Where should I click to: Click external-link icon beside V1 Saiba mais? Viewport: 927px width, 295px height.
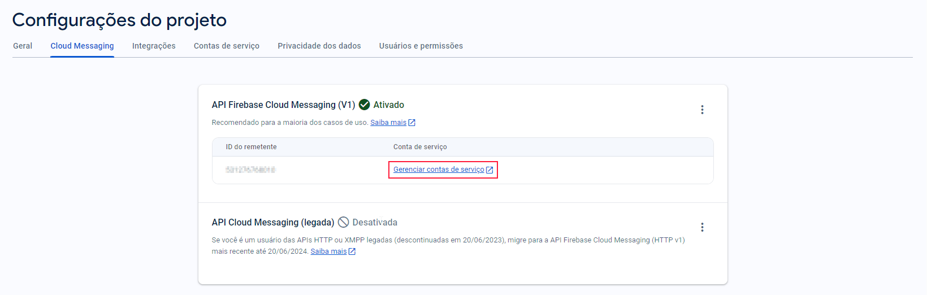[x=412, y=123]
